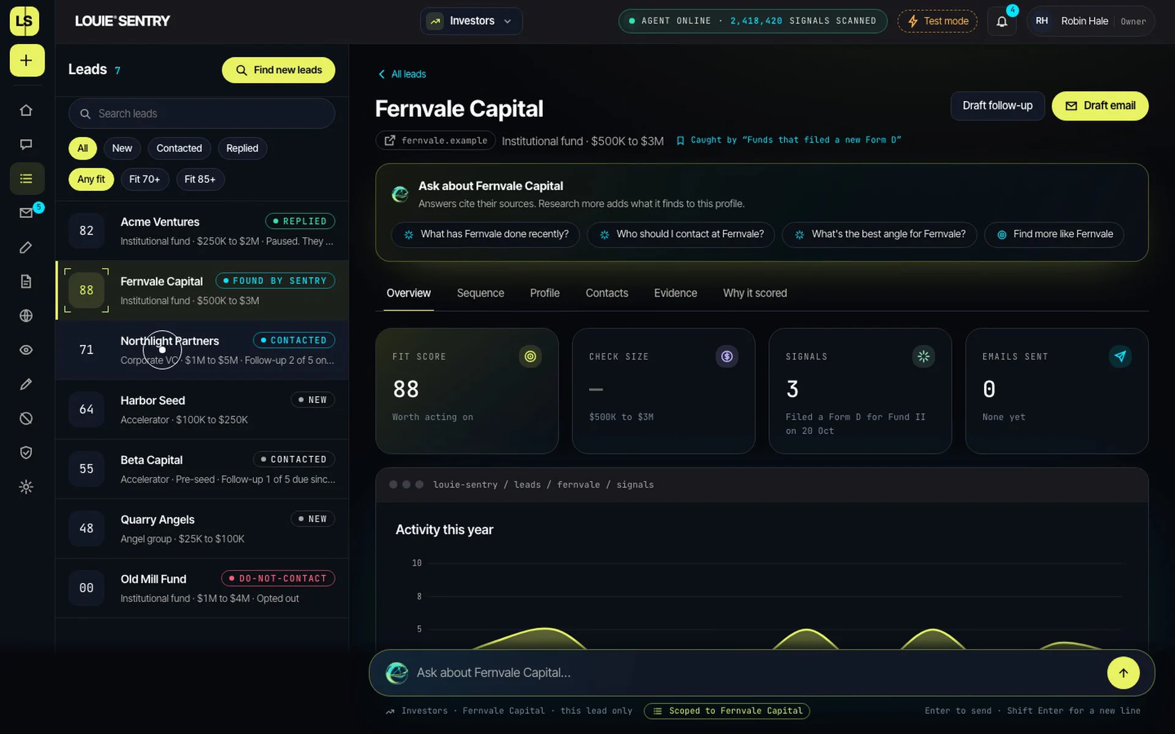This screenshot has width=1175, height=734.
Task: Open the Old Mill Fund lead
Action: pos(202,588)
